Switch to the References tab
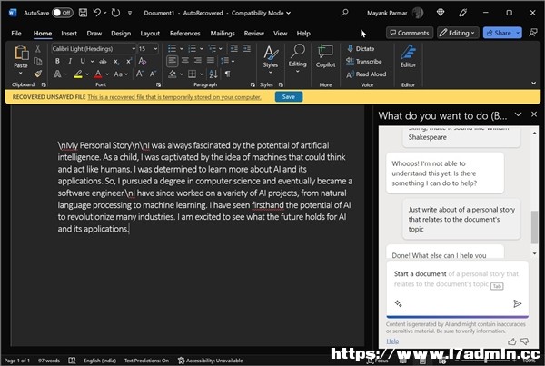Viewport: 545px width, 366px height. 185,34
